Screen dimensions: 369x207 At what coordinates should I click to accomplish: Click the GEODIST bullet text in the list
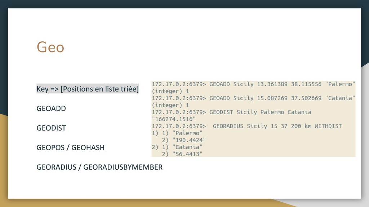(51, 128)
